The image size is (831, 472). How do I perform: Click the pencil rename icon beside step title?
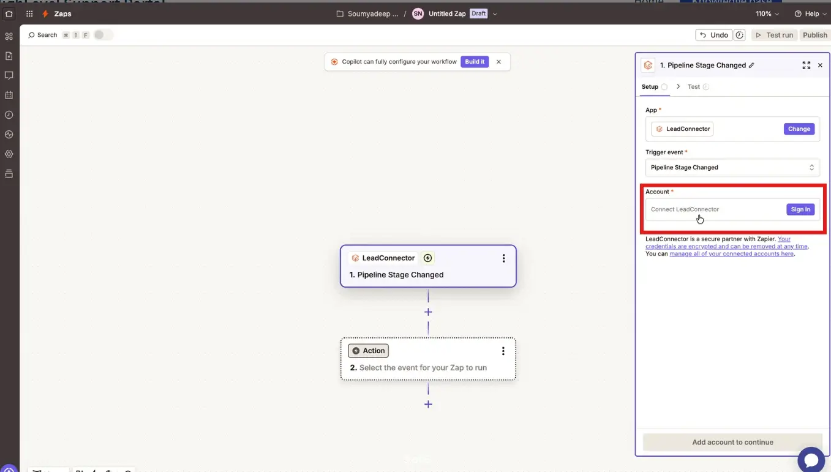click(751, 66)
